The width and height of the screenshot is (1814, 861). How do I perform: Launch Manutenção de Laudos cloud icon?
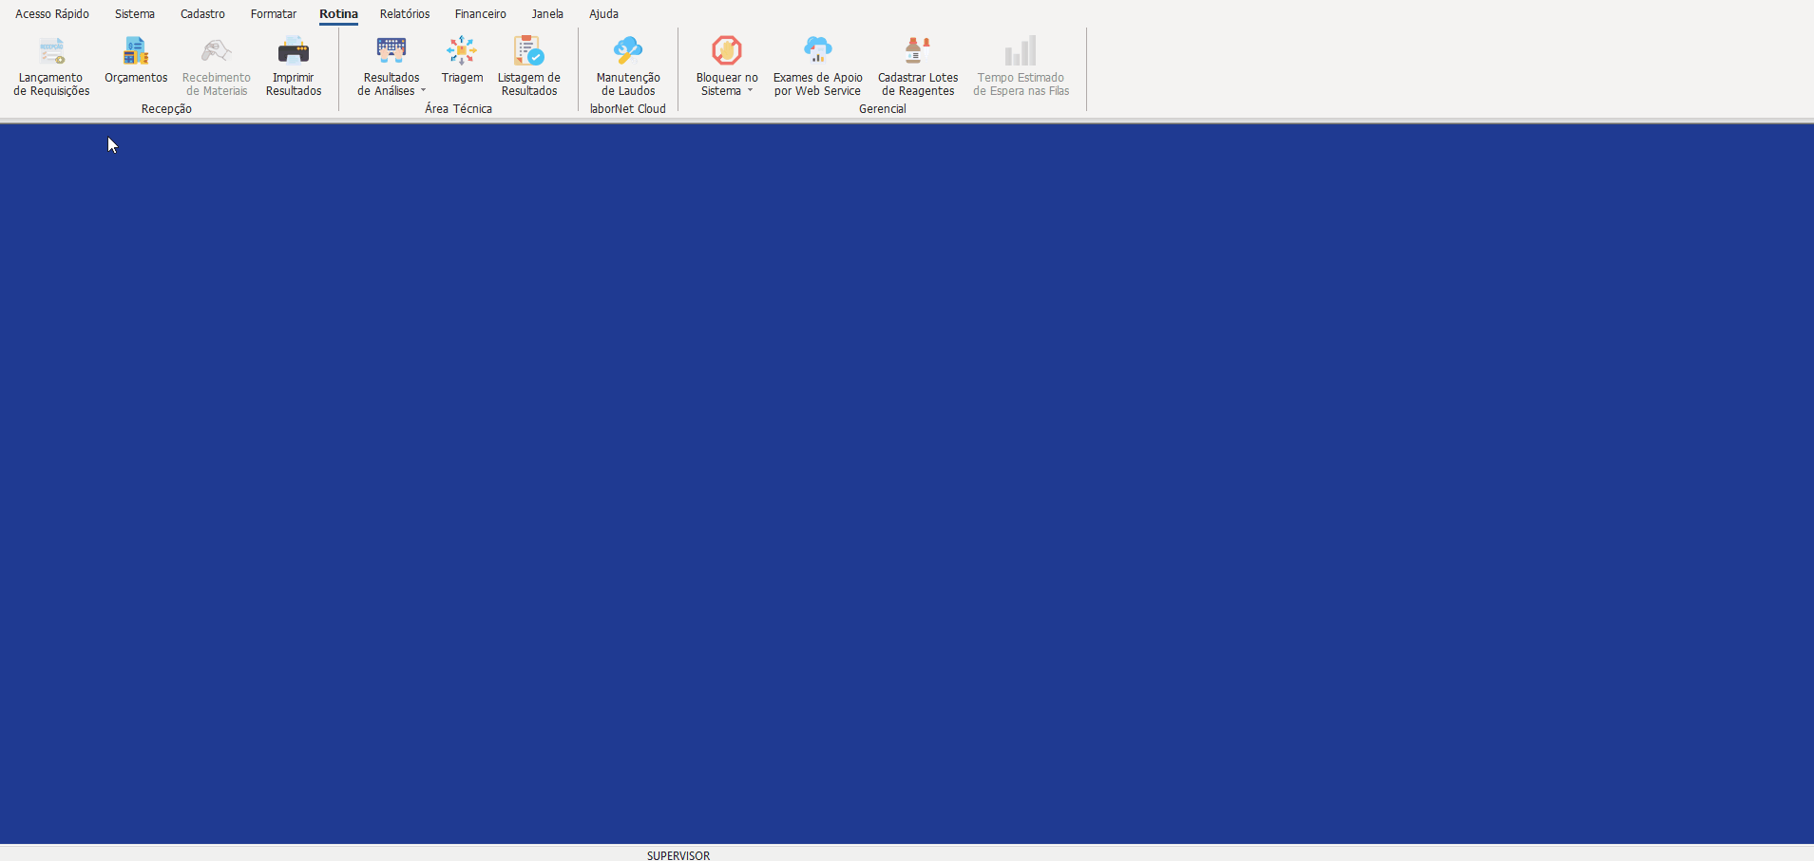point(628,51)
